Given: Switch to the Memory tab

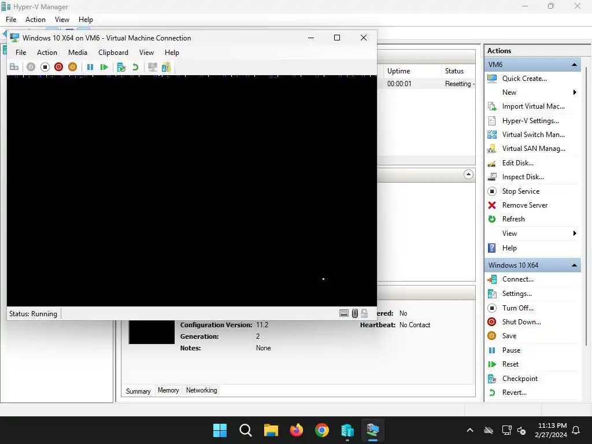Looking at the screenshot, I should click(168, 390).
